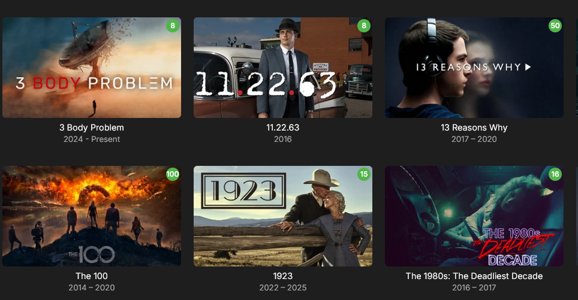Open the 13 Reasons Why poster

[x=474, y=68]
